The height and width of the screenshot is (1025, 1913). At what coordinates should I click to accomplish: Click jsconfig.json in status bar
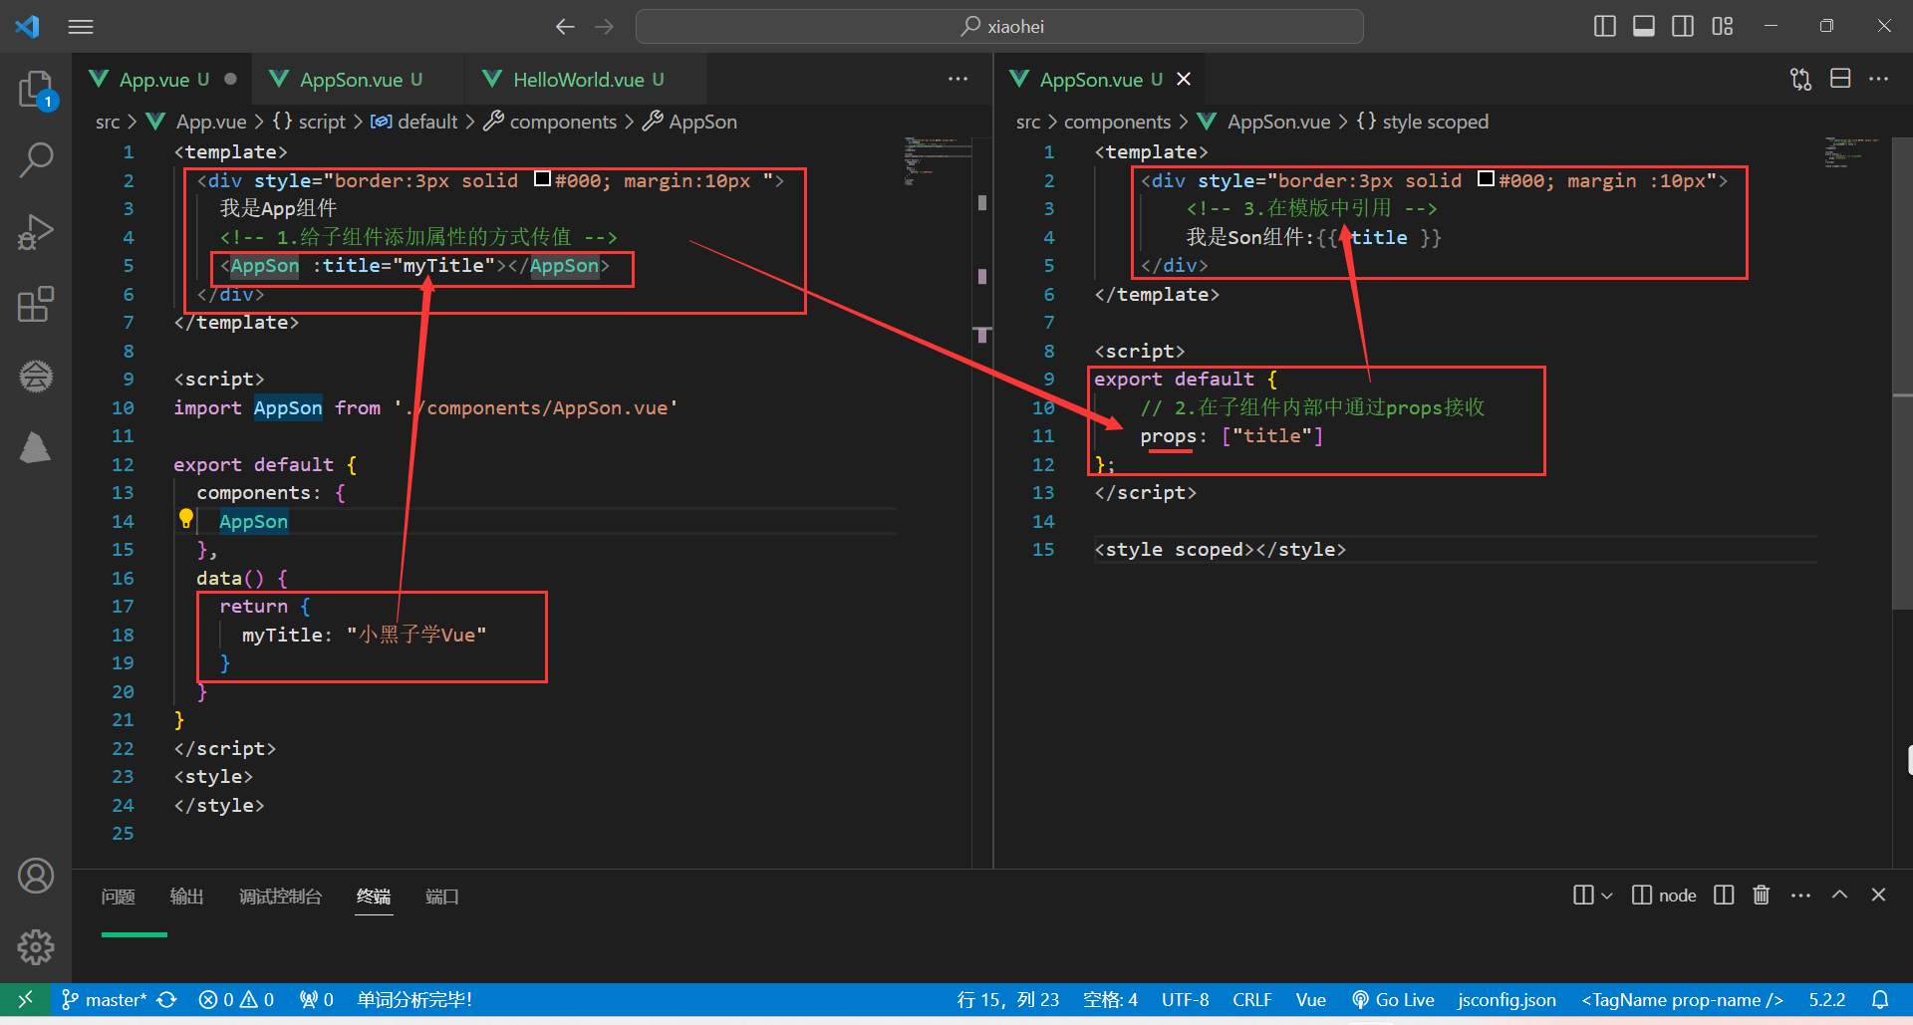[x=1506, y=999]
